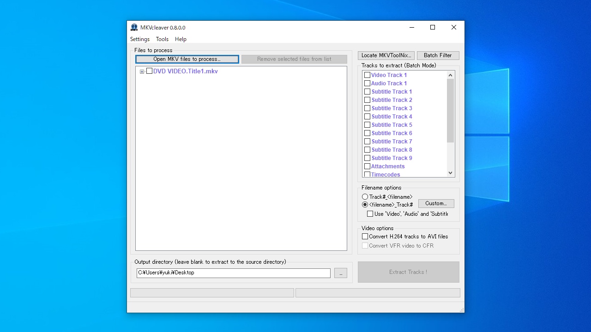Check Video Track 1 checkbox
591x332 pixels.
coord(367,75)
